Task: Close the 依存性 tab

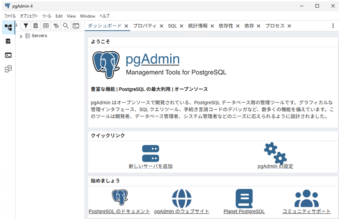Action: click(238, 26)
